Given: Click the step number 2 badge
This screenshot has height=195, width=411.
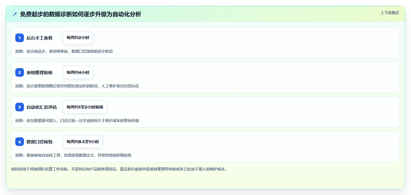Looking at the screenshot, I should [x=20, y=72].
